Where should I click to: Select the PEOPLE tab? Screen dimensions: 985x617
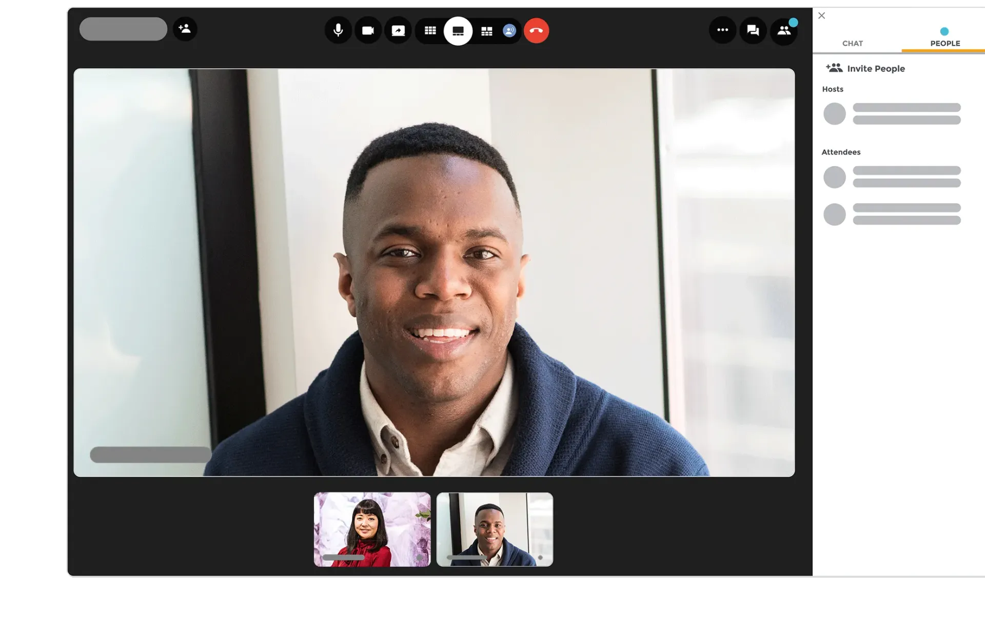tap(944, 44)
